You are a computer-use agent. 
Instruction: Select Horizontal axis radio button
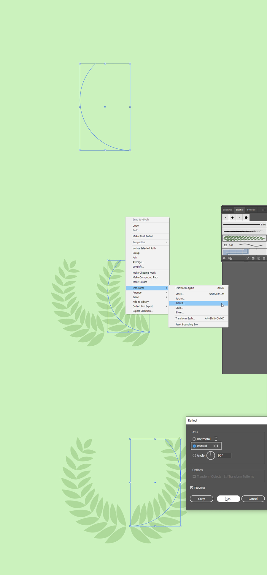point(194,439)
